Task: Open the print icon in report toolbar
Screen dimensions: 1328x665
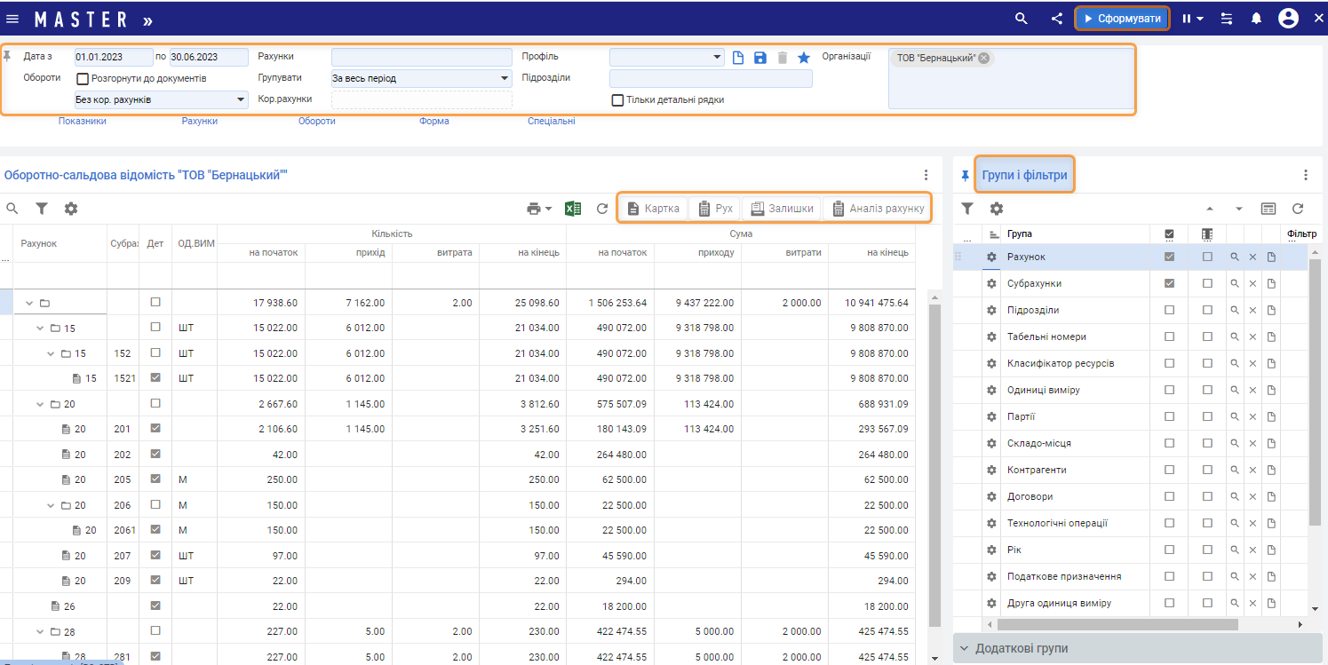Action: (533, 209)
